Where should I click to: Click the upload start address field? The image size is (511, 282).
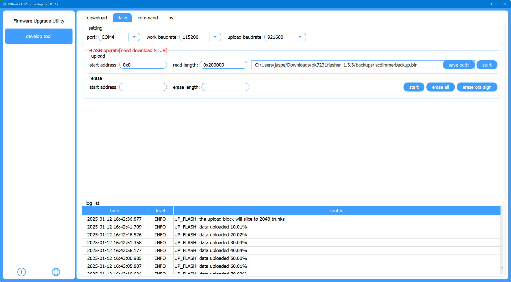point(143,65)
